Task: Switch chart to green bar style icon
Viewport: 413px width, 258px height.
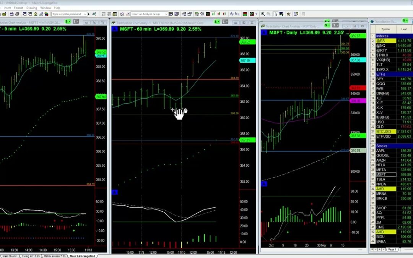Action: pos(213,14)
